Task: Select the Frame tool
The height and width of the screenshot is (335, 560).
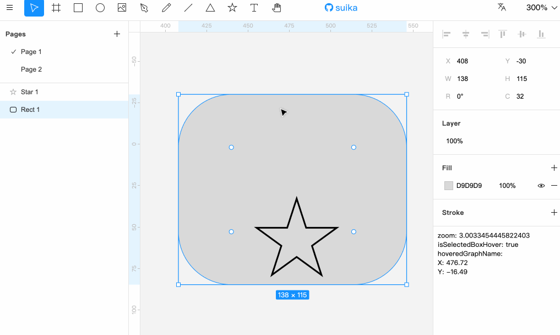Action: (x=56, y=8)
